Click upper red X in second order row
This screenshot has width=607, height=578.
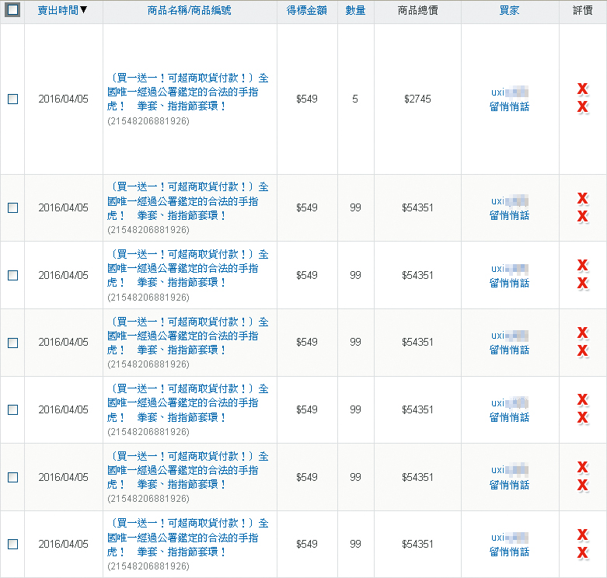(x=583, y=198)
